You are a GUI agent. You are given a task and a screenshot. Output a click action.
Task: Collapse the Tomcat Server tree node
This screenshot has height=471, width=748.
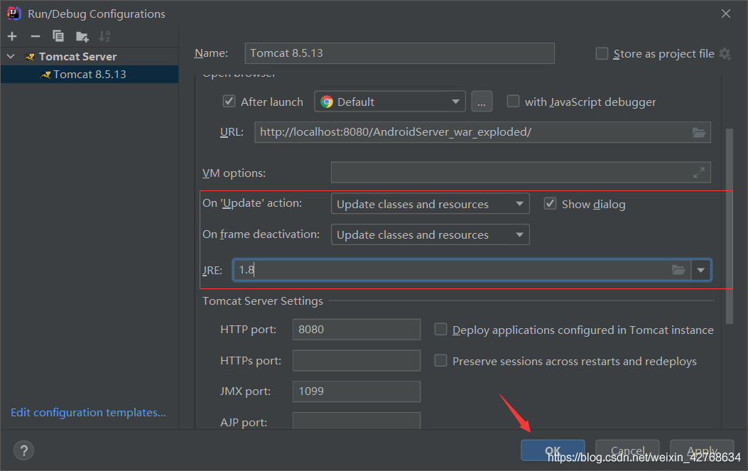pyautogui.click(x=11, y=56)
